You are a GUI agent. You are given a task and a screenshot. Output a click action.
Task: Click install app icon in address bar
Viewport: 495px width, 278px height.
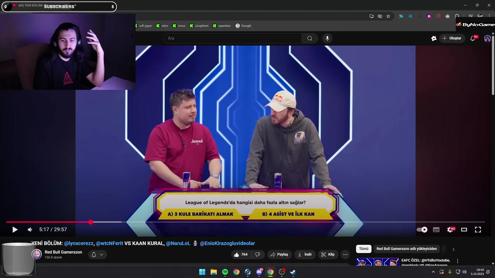[x=372, y=16]
